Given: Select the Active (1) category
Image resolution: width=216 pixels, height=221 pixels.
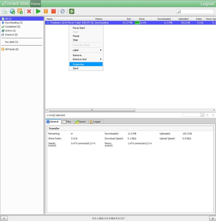Looking at the screenshot, I should point(10,31).
